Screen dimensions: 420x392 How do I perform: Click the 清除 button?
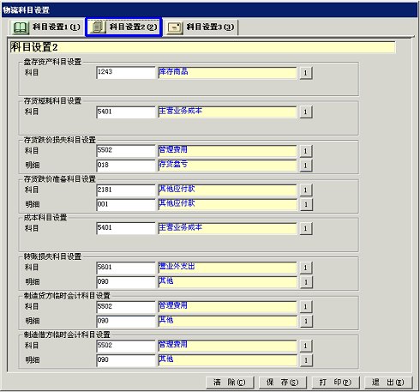pyautogui.click(x=230, y=383)
